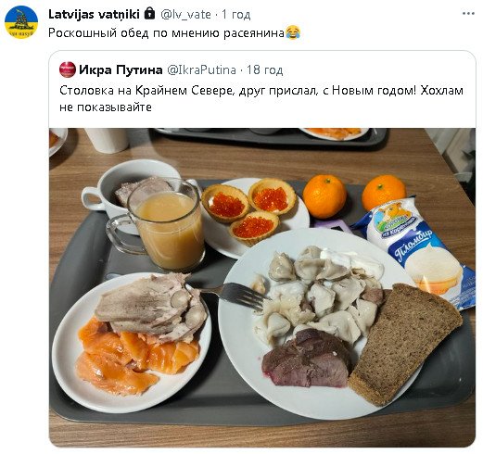Viewport: 483px width, 454px height.
Task: Click the salmon slices plate in photo
Action: click(x=132, y=342)
